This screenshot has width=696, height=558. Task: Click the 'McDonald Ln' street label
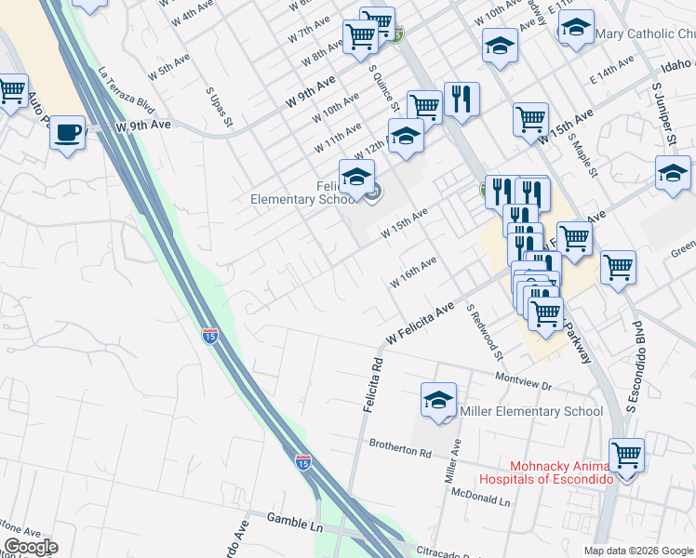pos(481,497)
